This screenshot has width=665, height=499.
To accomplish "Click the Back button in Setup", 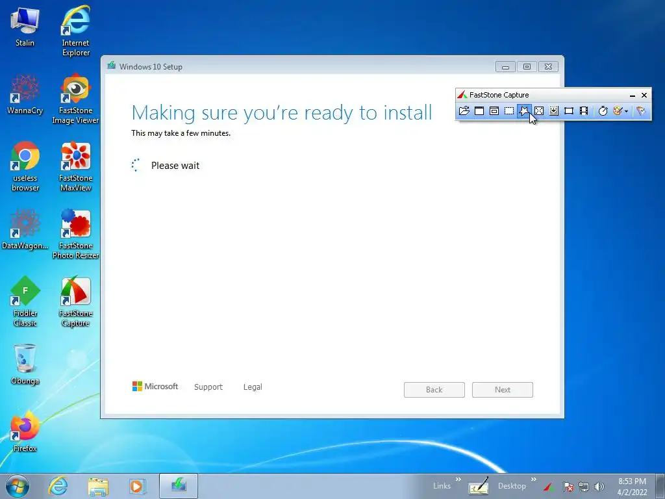I will 434,390.
